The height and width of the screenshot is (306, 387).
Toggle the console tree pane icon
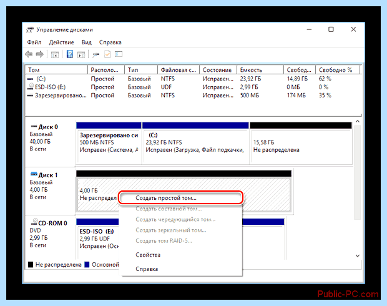[x=54, y=54]
